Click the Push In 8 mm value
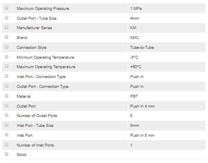This screenshot has width=208, height=163. tap(142, 135)
